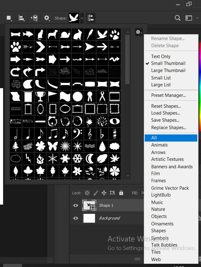Choose the fish shape thumbnail
Screen dimensions: 201x267
(28, 34)
